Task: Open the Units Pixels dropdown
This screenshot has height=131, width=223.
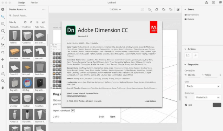Action: pos(203,86)
